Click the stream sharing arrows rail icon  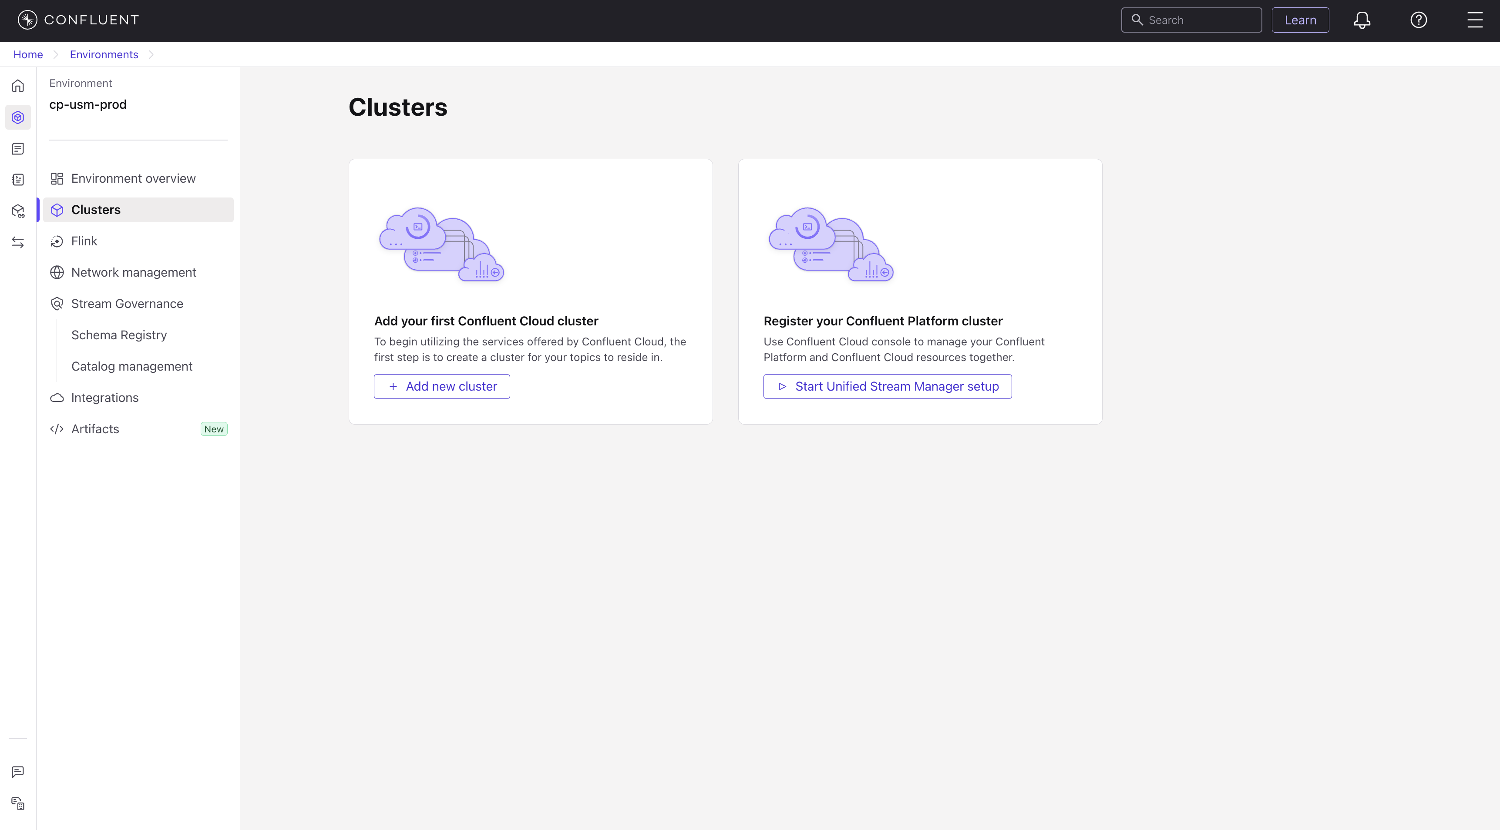[x=18, y=242]
